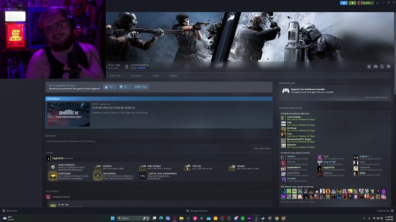This screenshot has height=222, width=396.
Task: Open Discord from the taskbar
Action: pyautogui.click(x=236, y=218)
